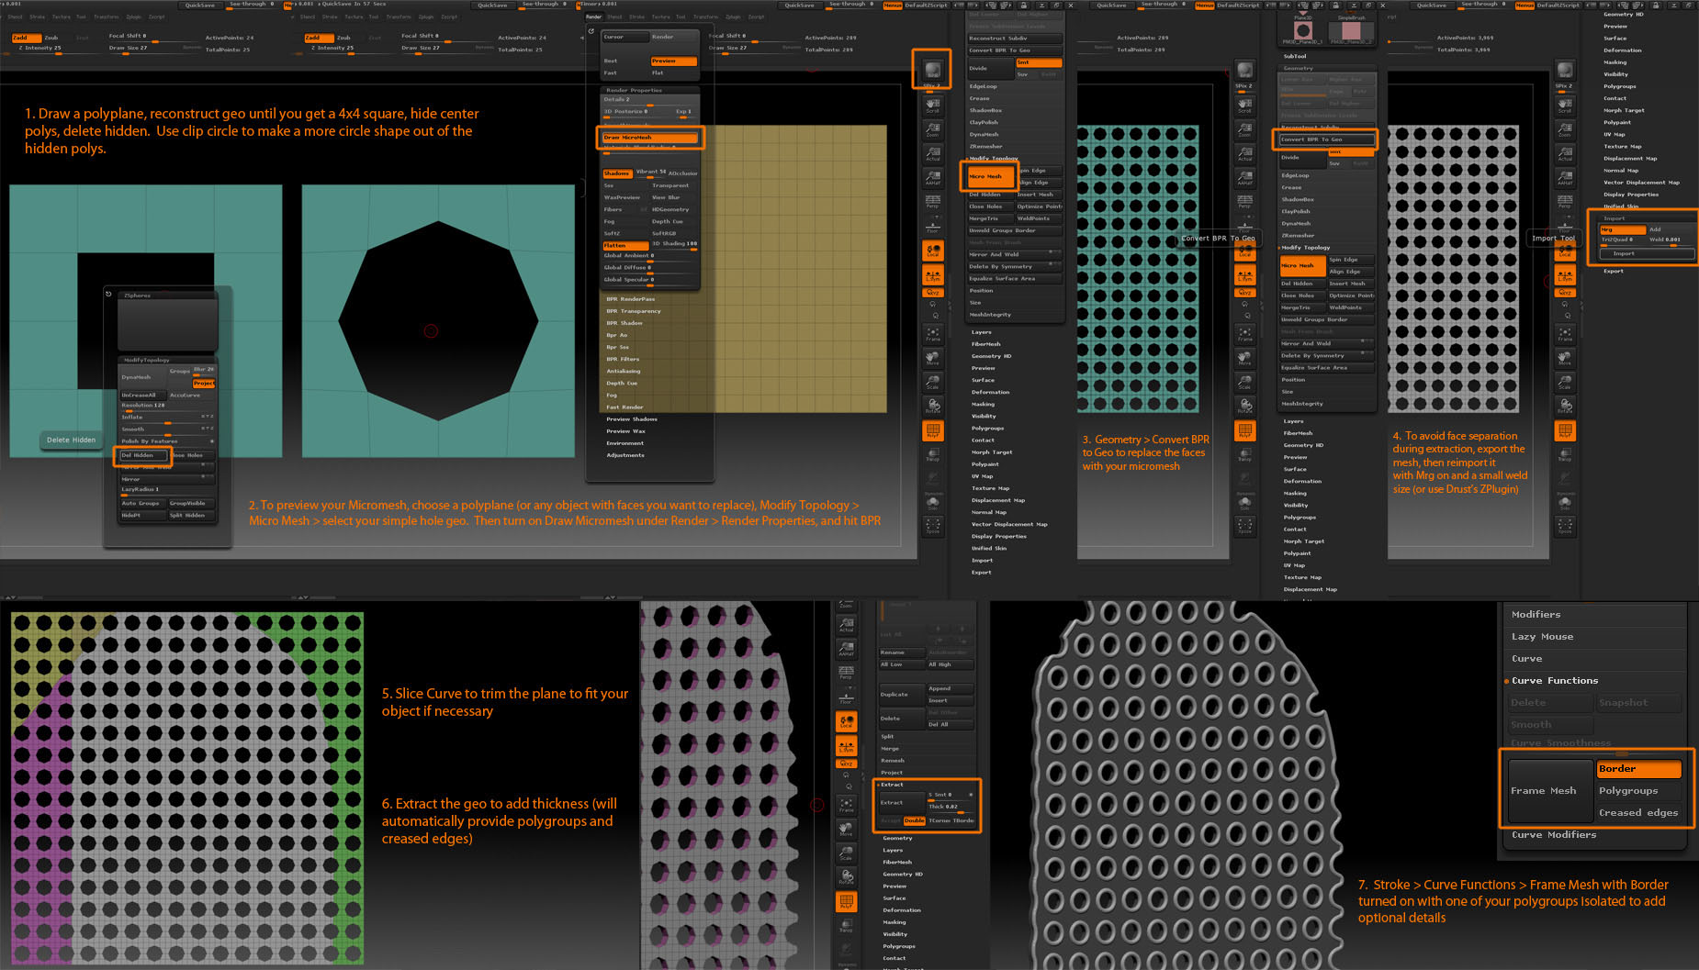Viewport: 1699px width, 970px height.
Task: Toggle Local icon in shelf right of teal grid
Action: (1244, 251)
